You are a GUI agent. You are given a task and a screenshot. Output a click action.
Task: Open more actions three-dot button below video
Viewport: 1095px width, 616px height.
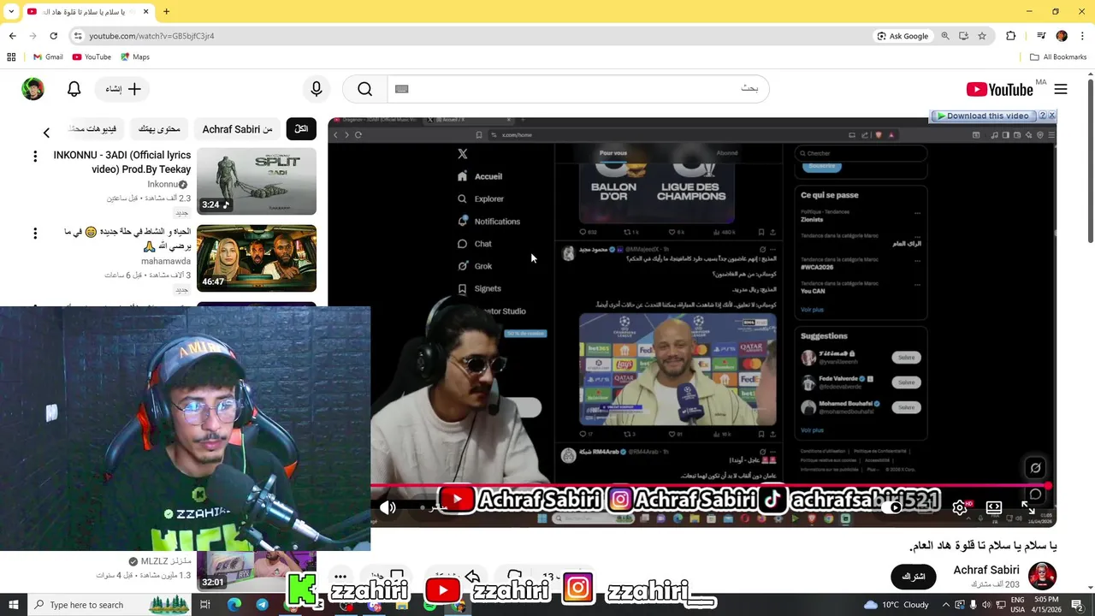coord(340,577)
